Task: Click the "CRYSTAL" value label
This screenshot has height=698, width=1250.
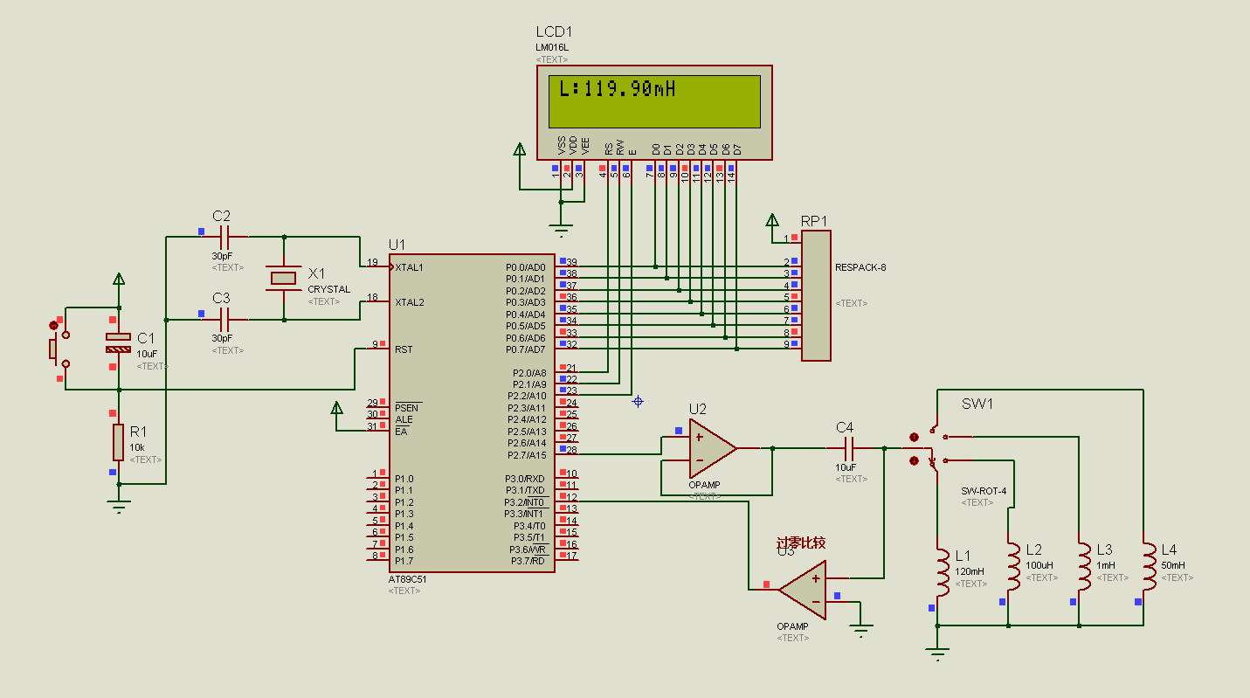Action: click(x=328, y=289)
